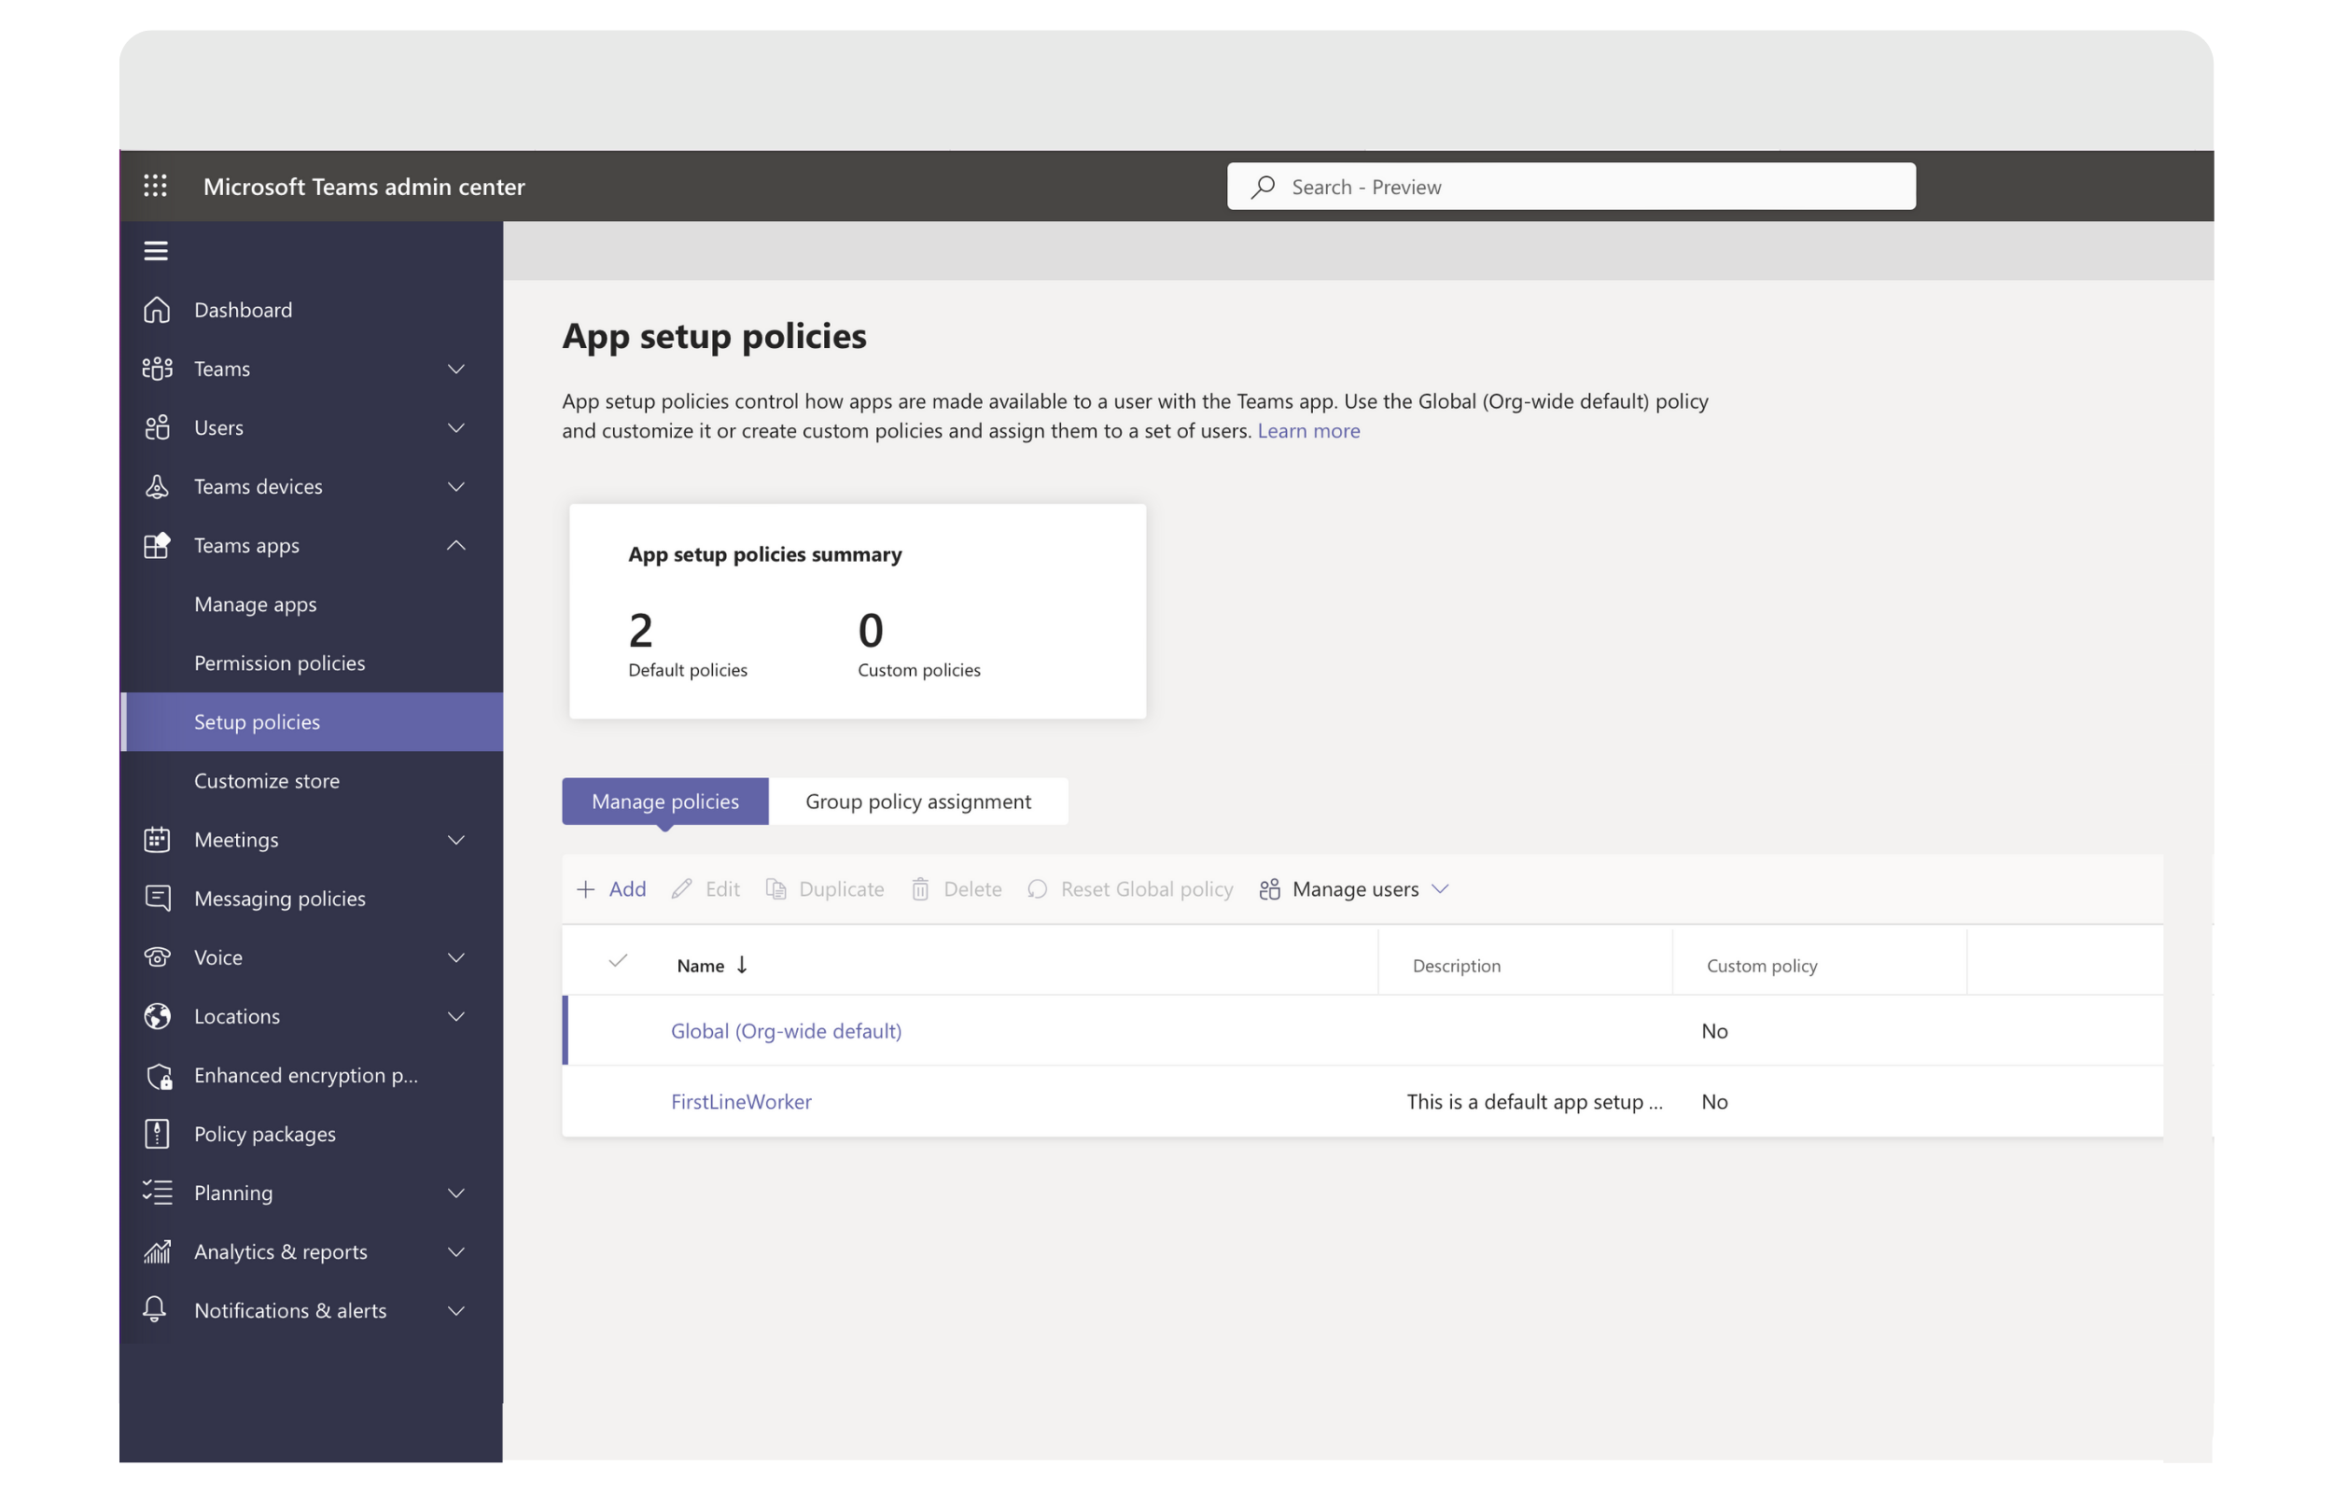Click the Analytics & reports icon
This screenshot has width=2333, height=1493.
pos(157,1249)
